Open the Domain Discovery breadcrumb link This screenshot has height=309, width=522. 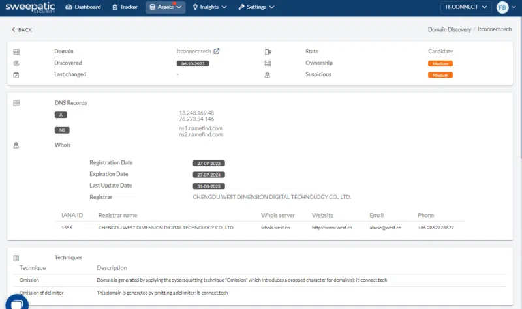click(450, 29)
